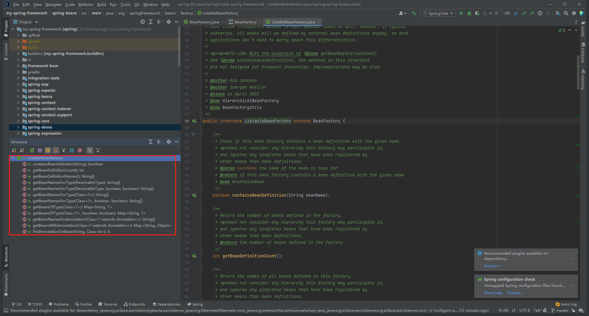Viewport: 589px width, 316px height.
Task: Click Disable link in Spring notification
Action: (515, 293)
